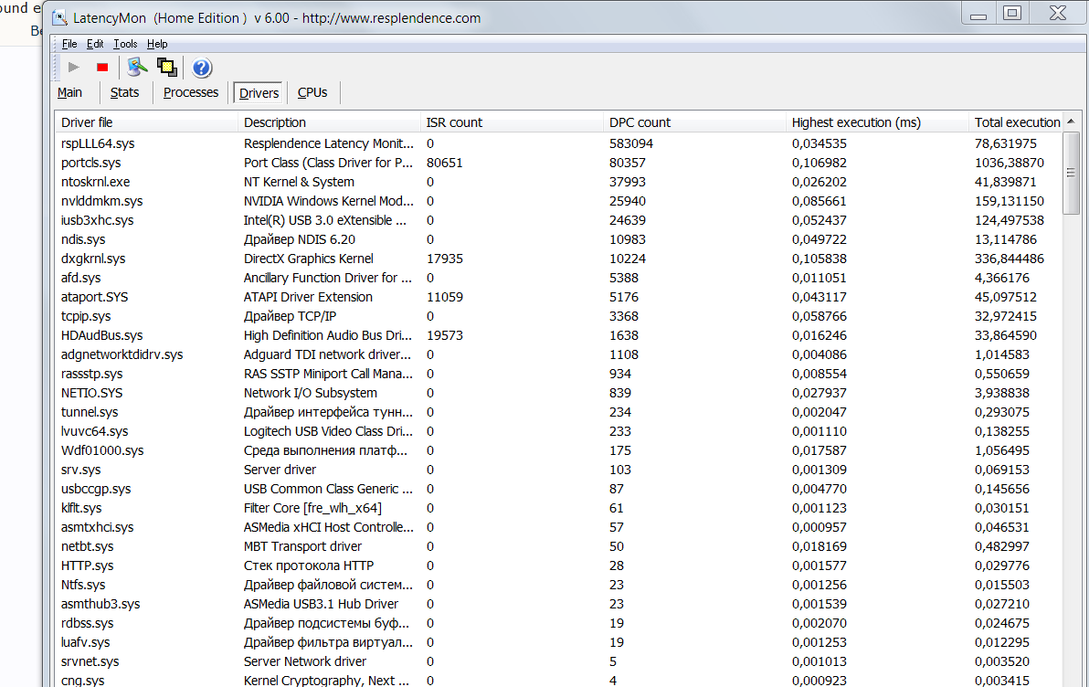
Task: Select the ndis.sys driver row
Action: coord(559,239)
